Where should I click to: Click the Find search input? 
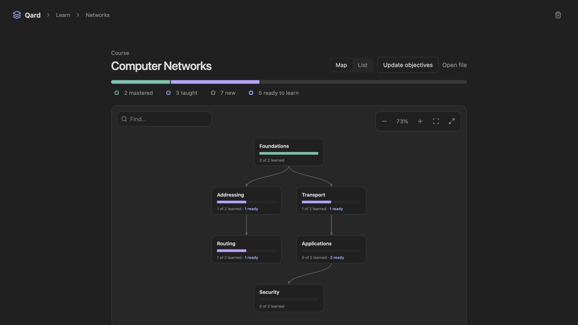tap(164, 119)
